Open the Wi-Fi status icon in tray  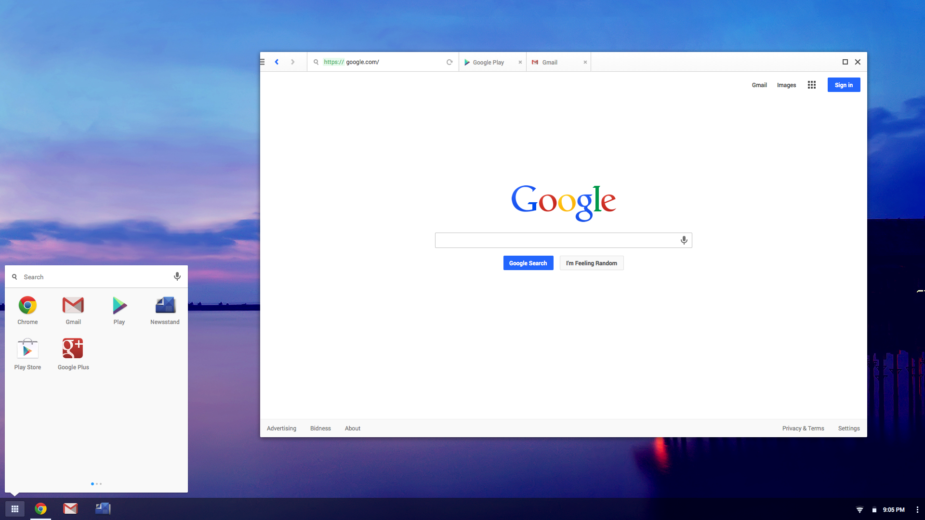[x=859, y=510]
